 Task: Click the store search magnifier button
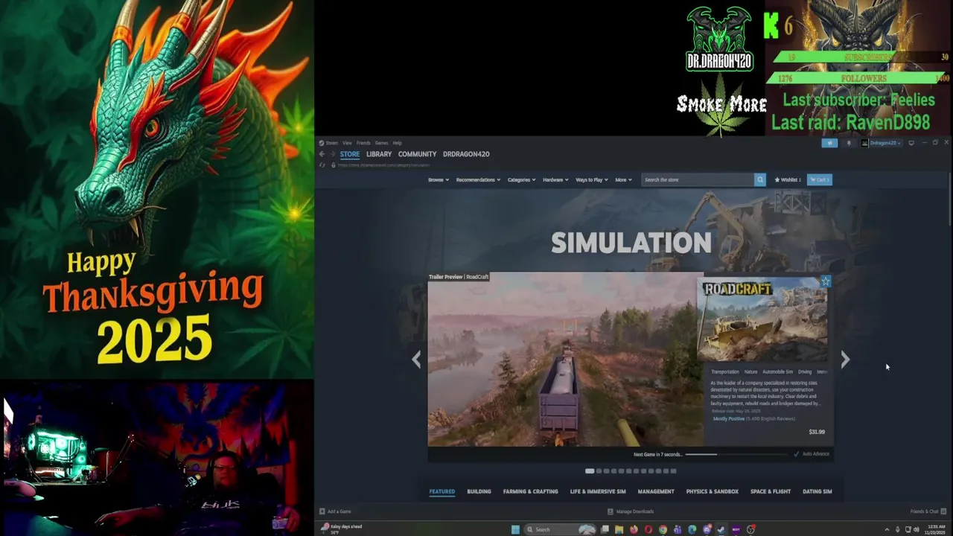coord(760,179)
